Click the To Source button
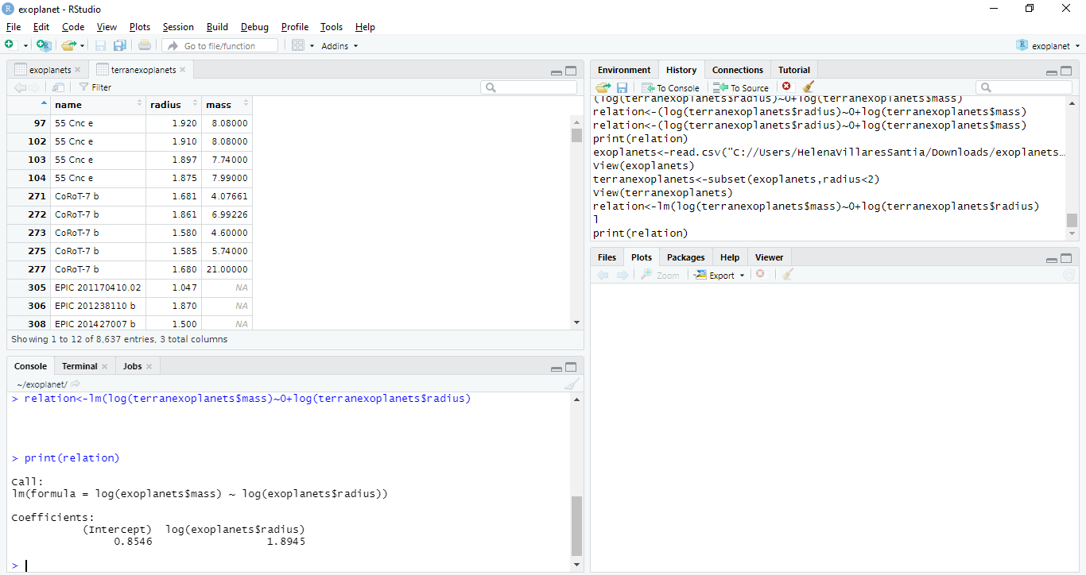Viewport: 1086px width, 575px height. (x=741, y=87)
